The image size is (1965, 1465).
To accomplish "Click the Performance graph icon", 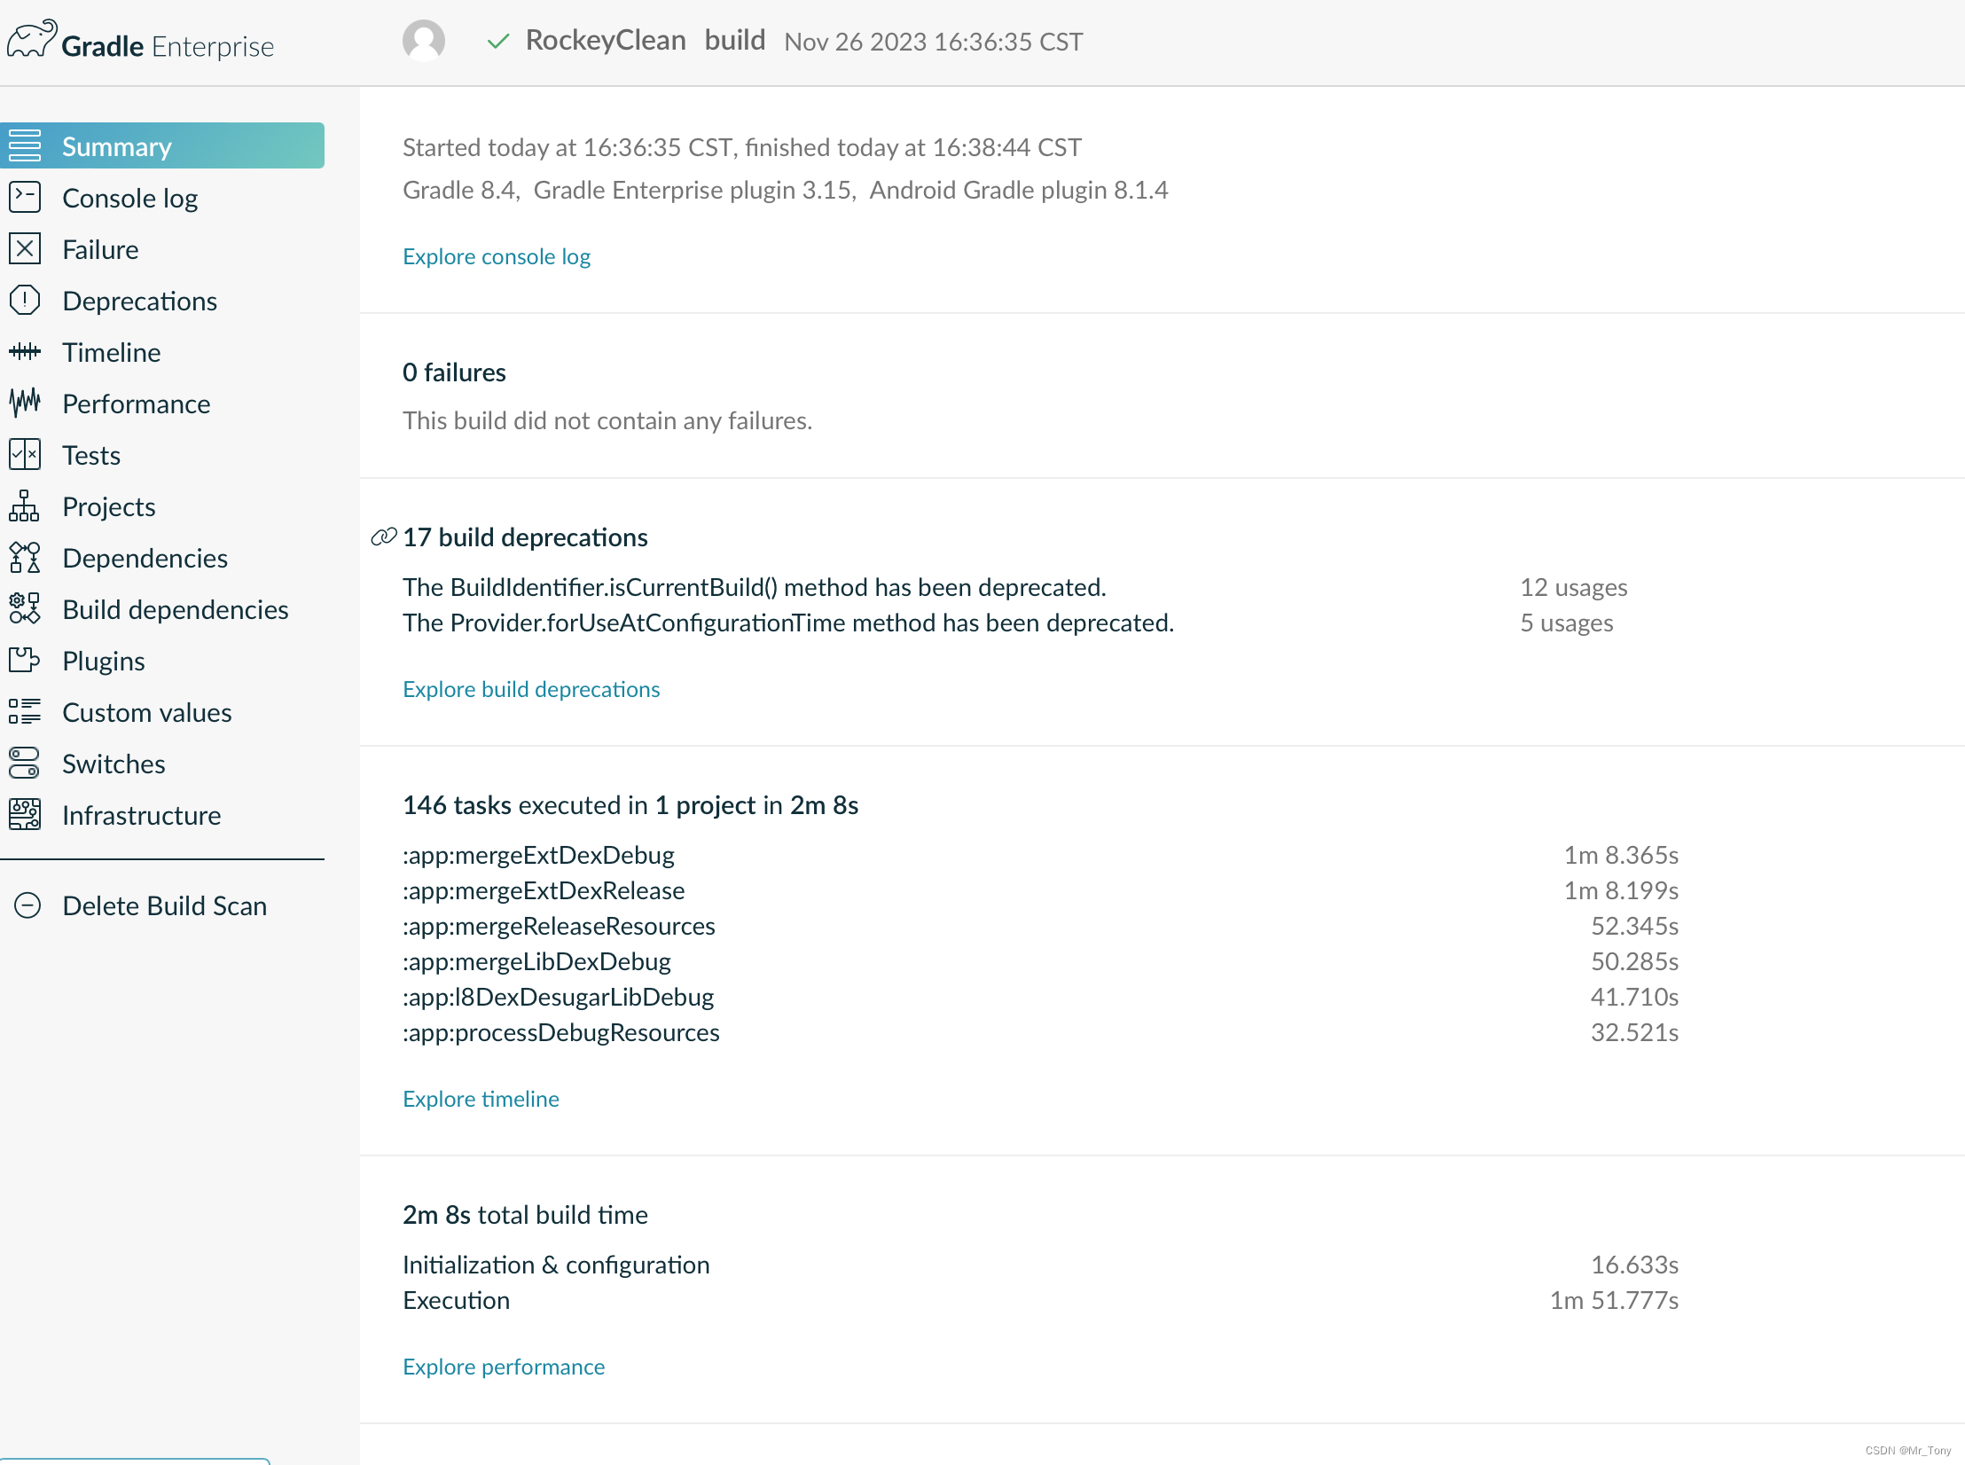I will pyautogui.click(x=25, y=403).
